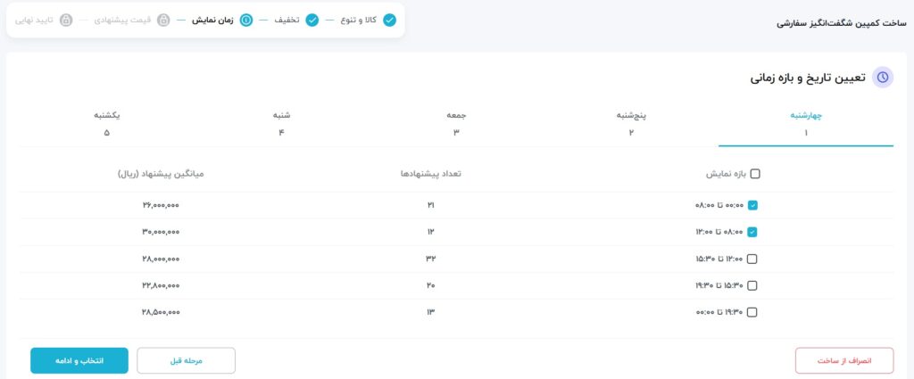Viewport: 914px width, 379px height.
Task: Click the ۲۲,۸۰۰,۰۰۰ average value
Action: pyautogui.click(x=161, y=286)
